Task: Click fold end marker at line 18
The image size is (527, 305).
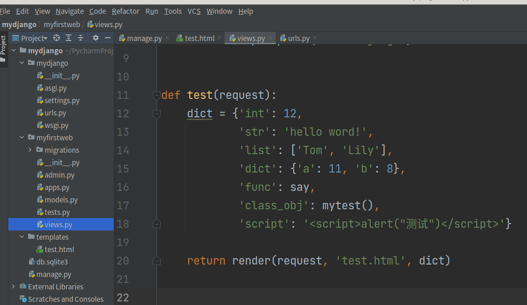Action: pos(156,224)
